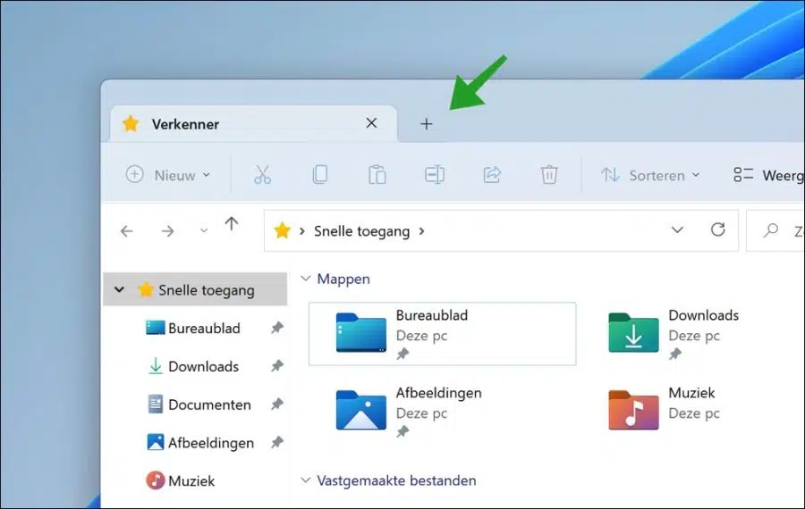The image size is (805, 509).
Task: Click the pin next to sidebar Bureaublad
Action: tap(277, 328)
